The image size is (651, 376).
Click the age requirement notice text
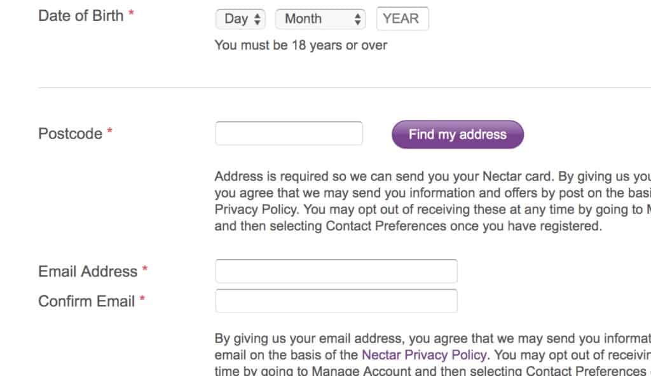[x=301, y=45]
